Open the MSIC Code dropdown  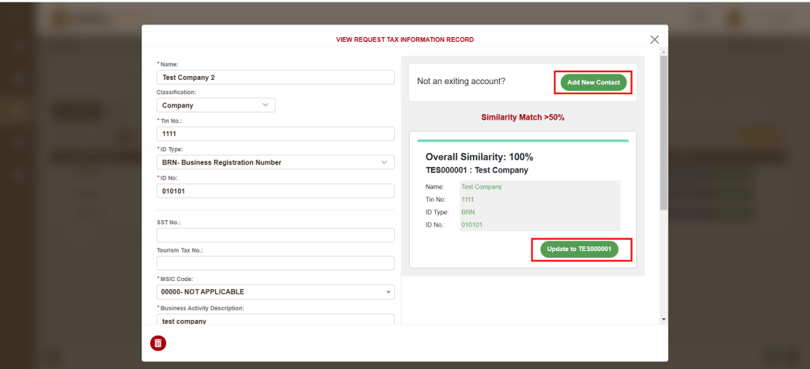pos(275,292)
